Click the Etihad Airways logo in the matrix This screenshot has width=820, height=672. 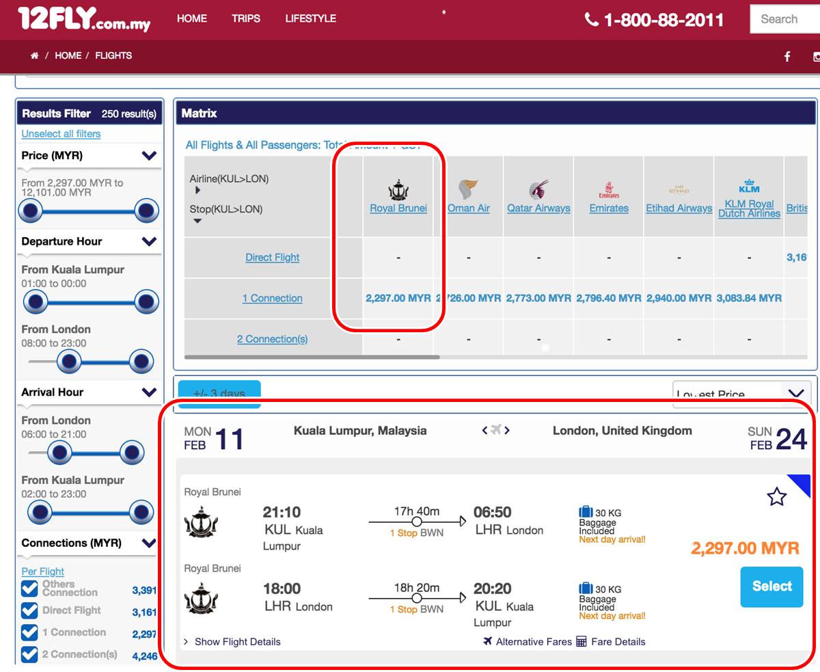point(679,190)
